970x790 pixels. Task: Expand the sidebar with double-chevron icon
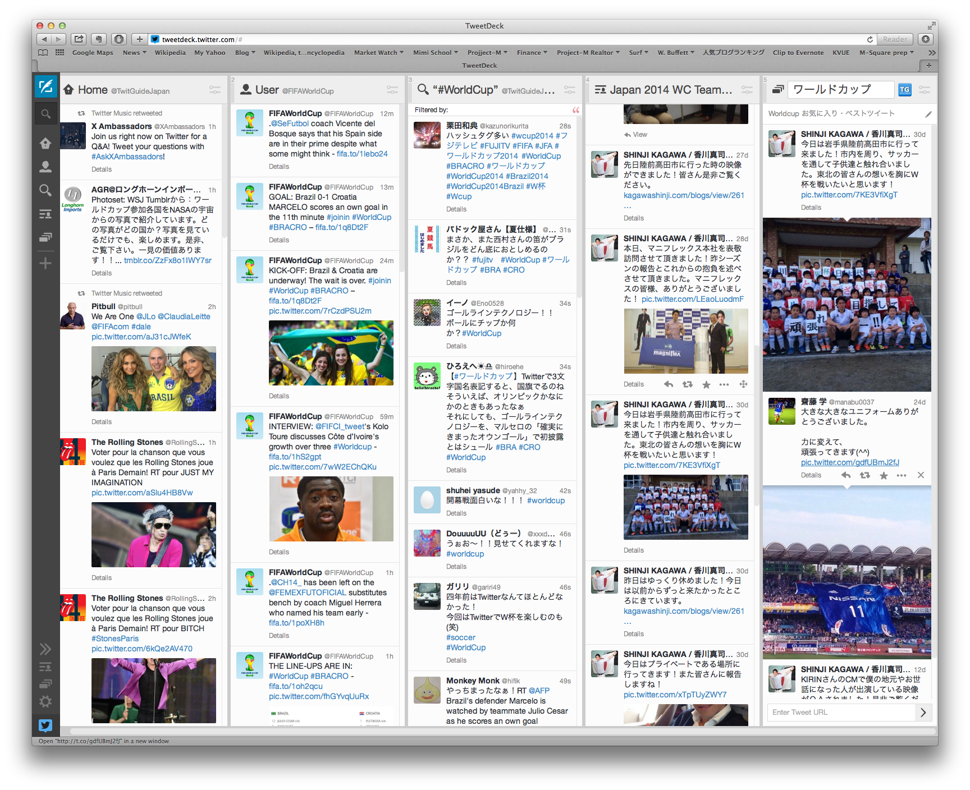[x=45, y=649]
